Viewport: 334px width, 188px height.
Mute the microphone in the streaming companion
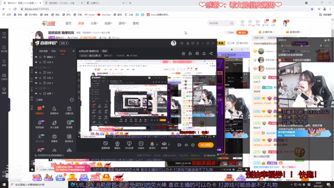152,144
